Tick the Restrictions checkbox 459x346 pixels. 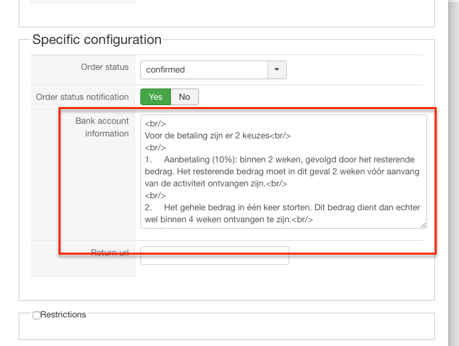37,315
